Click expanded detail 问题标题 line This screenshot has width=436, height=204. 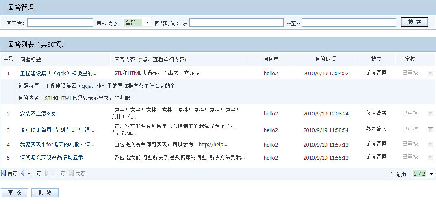tap(96, 86)
